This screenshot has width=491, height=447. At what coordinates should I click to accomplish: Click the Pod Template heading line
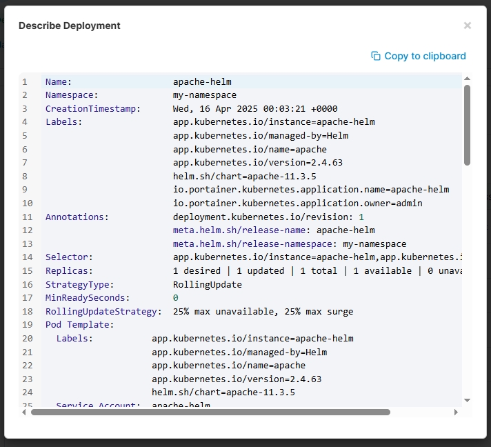(79, 324)
